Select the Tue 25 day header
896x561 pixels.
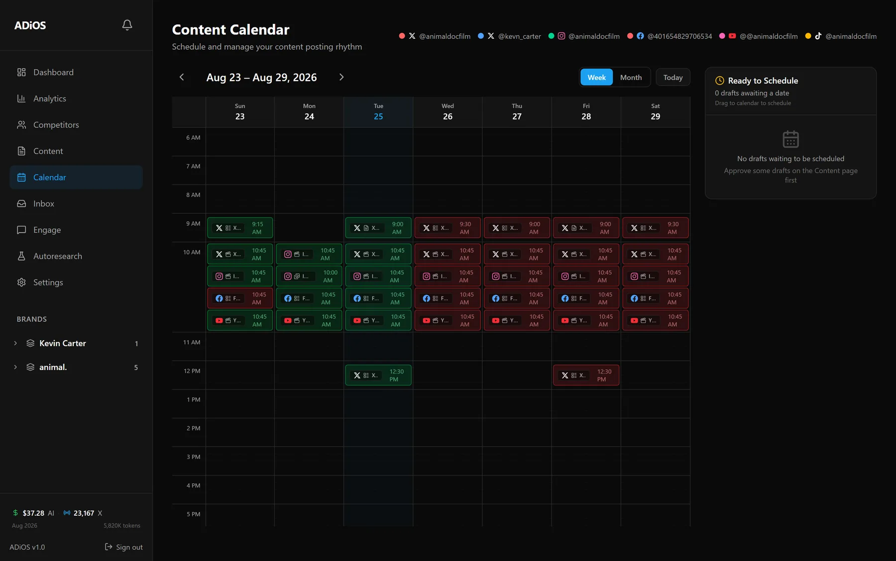(x=378, y=112)
